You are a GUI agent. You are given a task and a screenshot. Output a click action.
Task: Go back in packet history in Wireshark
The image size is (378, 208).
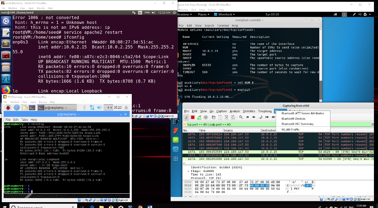(247, 117)
